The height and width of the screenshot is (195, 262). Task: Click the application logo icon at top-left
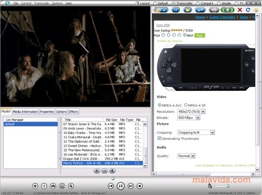coord(7,3)
